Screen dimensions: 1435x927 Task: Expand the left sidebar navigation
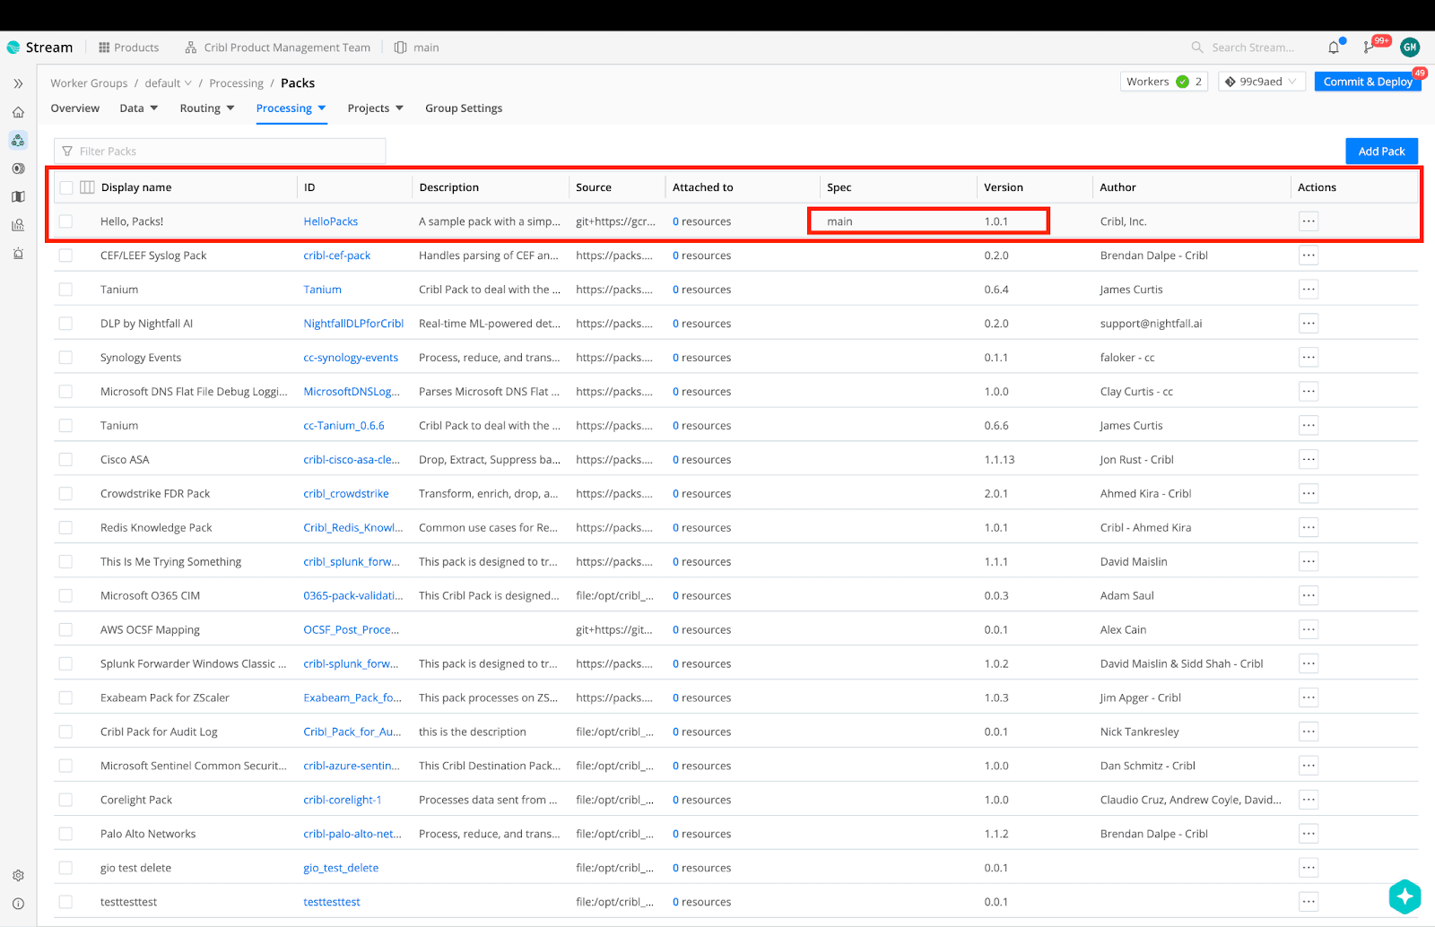pyautogui.click(x=18, y=83)
